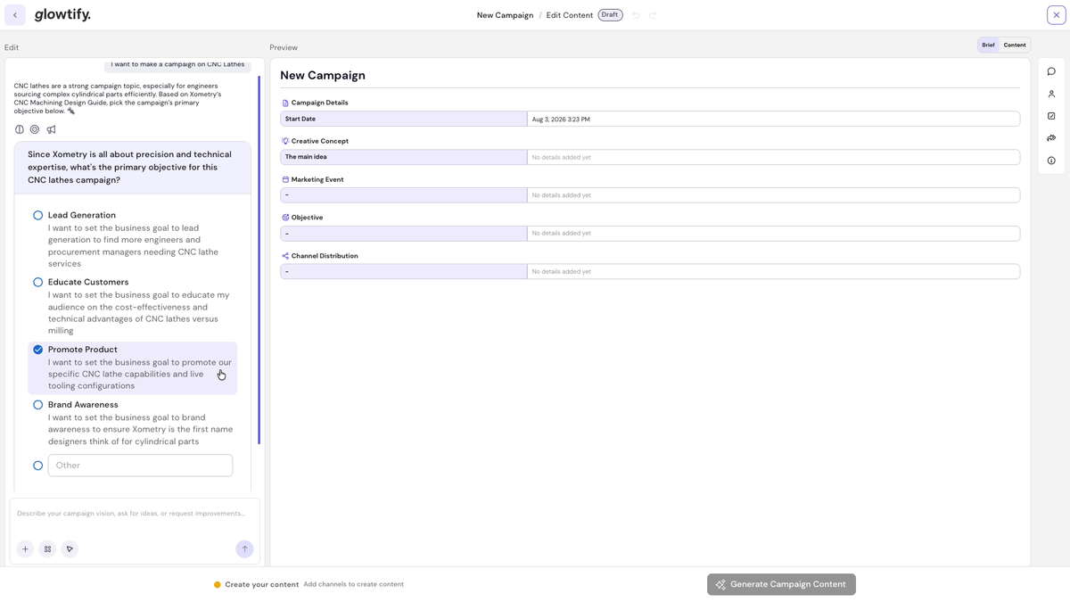Image resolution: width=1070 pixels, height=602 pixels.
Task: Click the cursor pointer tool button
Action: [70, 549]
